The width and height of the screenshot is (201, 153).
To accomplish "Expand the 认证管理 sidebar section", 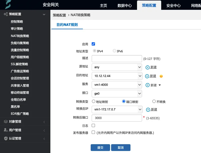I will pos(44,139).
